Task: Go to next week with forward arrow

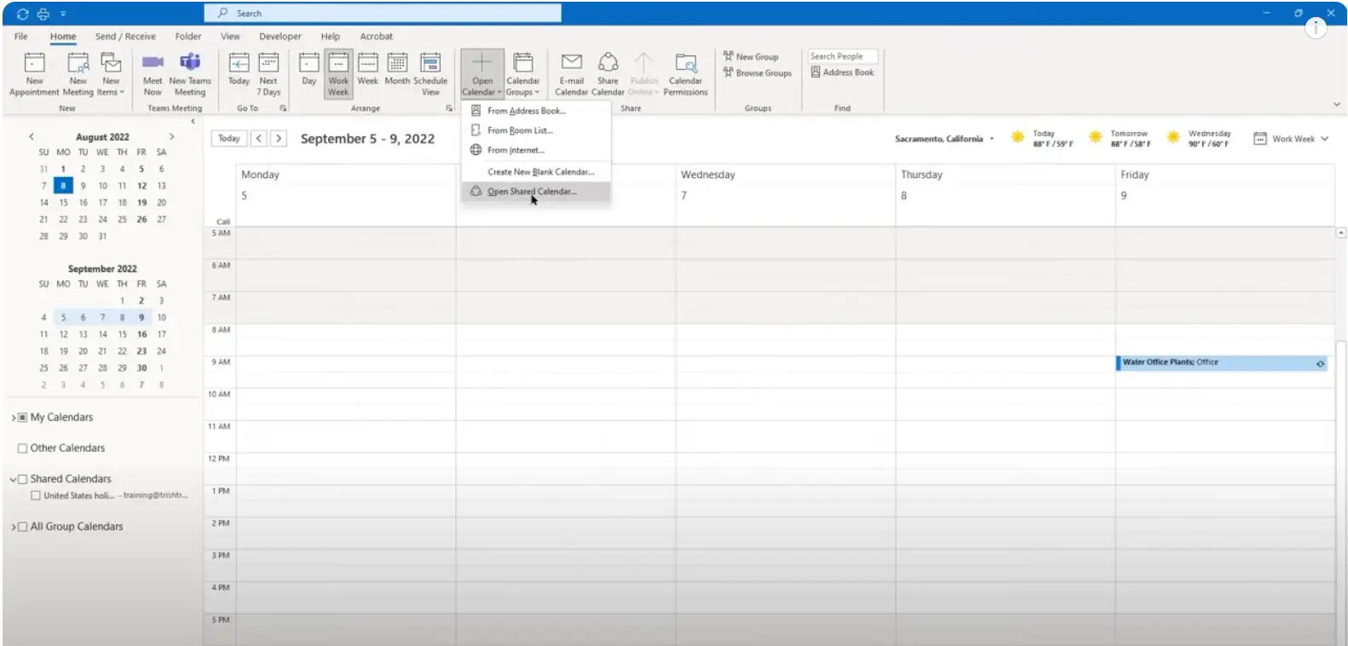Action: click(x=279, y=138)
